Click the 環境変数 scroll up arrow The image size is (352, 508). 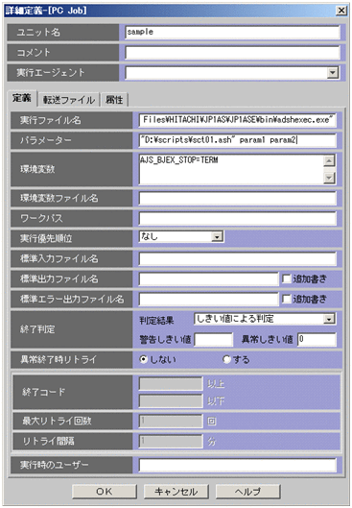(x=329, y=160)
